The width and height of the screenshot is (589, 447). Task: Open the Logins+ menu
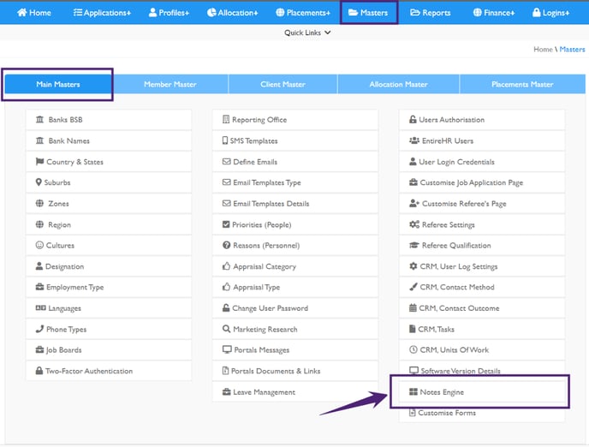click(551, 13)
